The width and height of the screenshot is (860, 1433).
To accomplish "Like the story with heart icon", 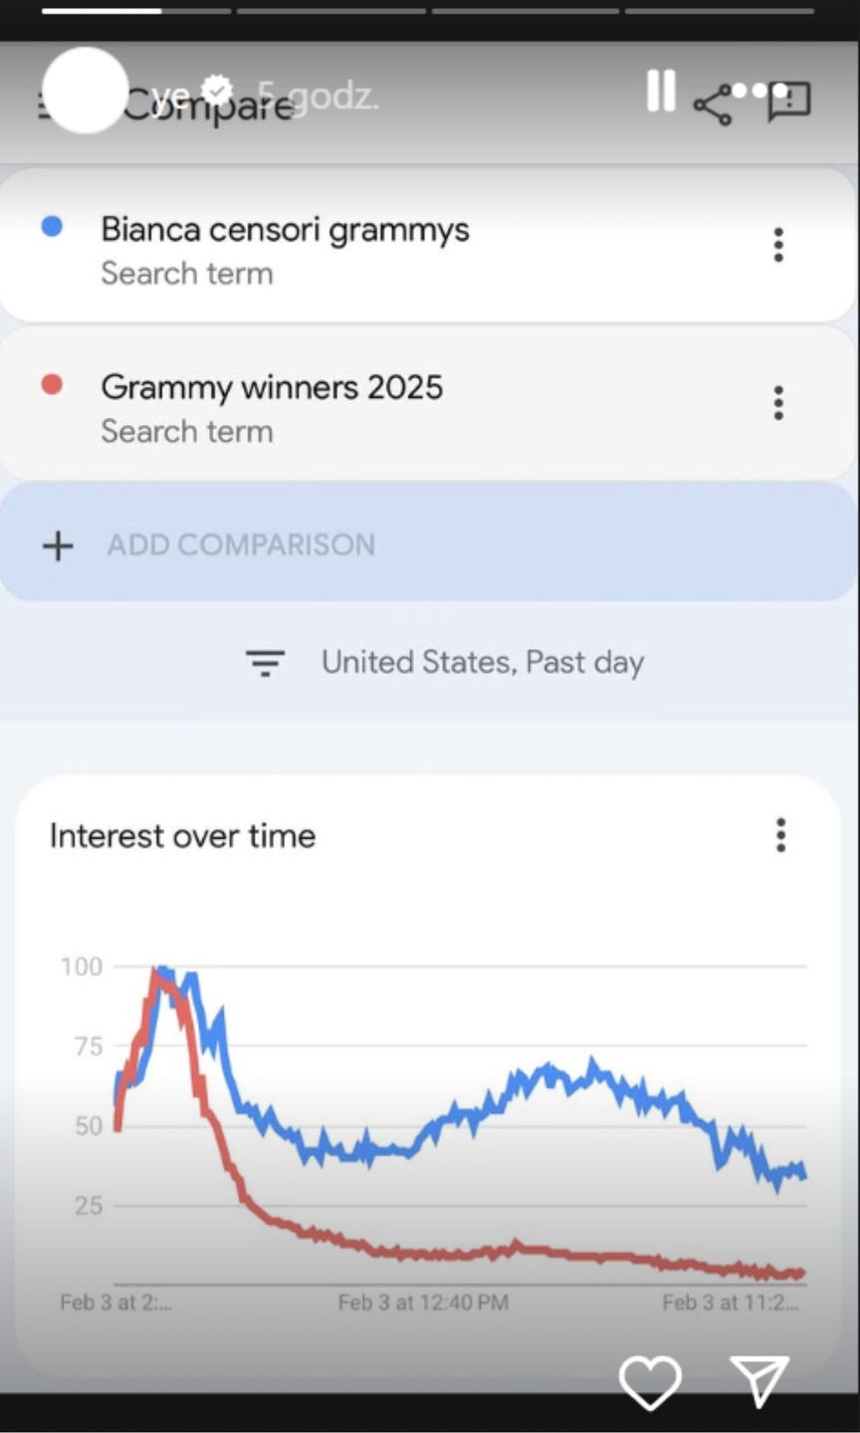I will pos(650,1382).
